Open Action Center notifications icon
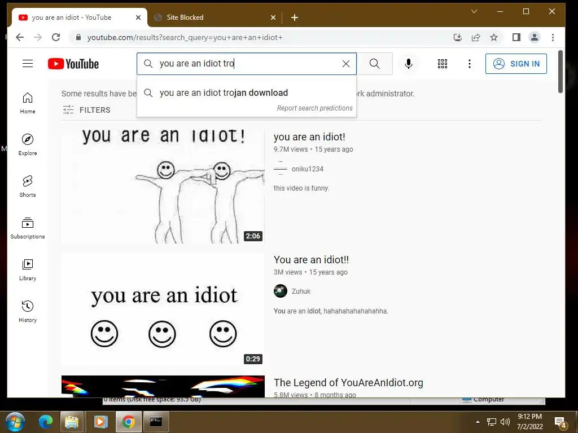This screenshot has height=433, width=578. (x=561, y=422)
